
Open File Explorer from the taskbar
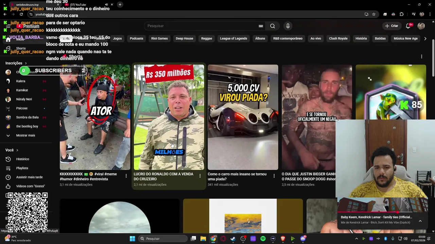coord(203,239)
